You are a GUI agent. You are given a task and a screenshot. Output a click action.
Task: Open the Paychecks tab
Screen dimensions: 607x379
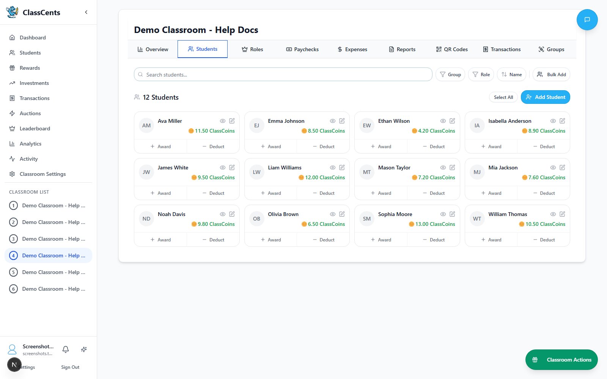pos(302,49)
